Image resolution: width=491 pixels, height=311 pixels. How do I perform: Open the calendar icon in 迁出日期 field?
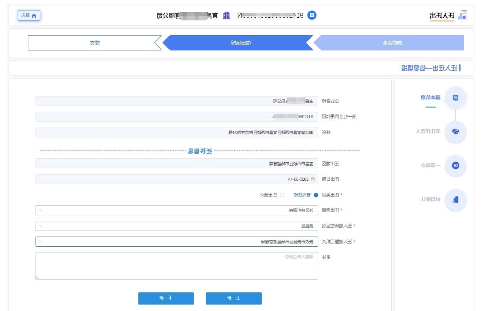pyautogui.click(x=312, y=179)
